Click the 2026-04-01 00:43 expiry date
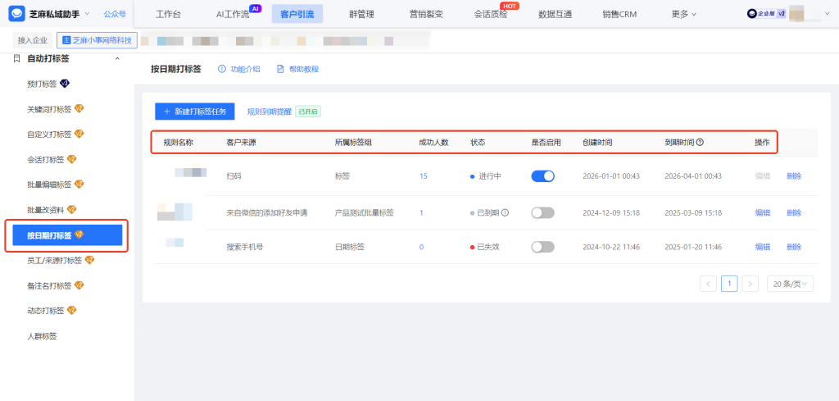 coord(693,176)
